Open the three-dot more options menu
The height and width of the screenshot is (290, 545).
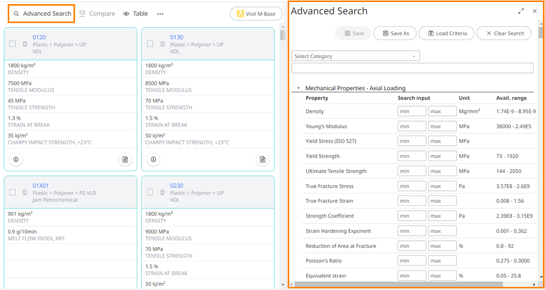coord(160,14)
